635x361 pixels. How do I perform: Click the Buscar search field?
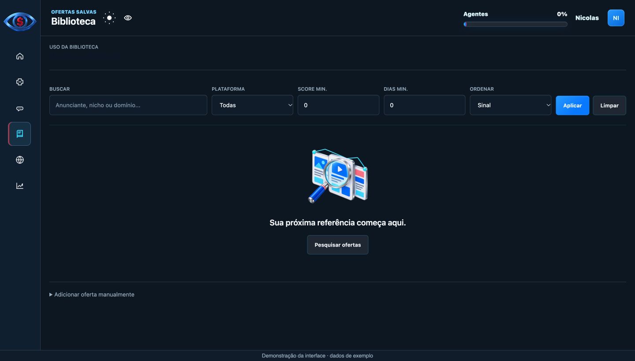(128, 105)
